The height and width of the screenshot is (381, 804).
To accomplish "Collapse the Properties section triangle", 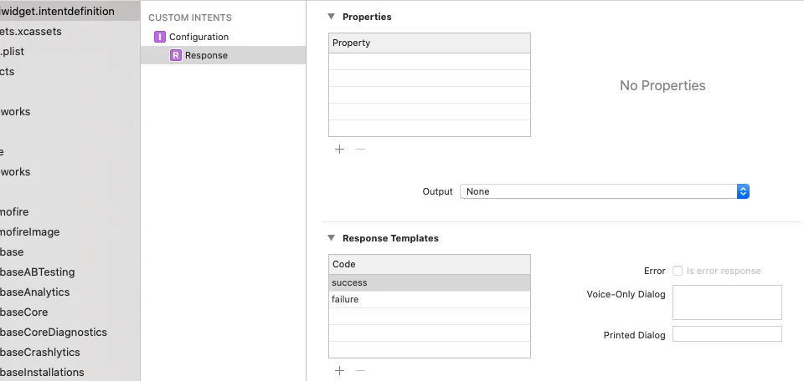I will 332,17.
